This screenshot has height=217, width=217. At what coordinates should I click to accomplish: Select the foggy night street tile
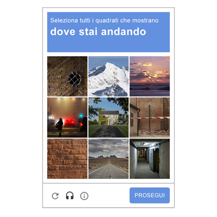point(67,118)
